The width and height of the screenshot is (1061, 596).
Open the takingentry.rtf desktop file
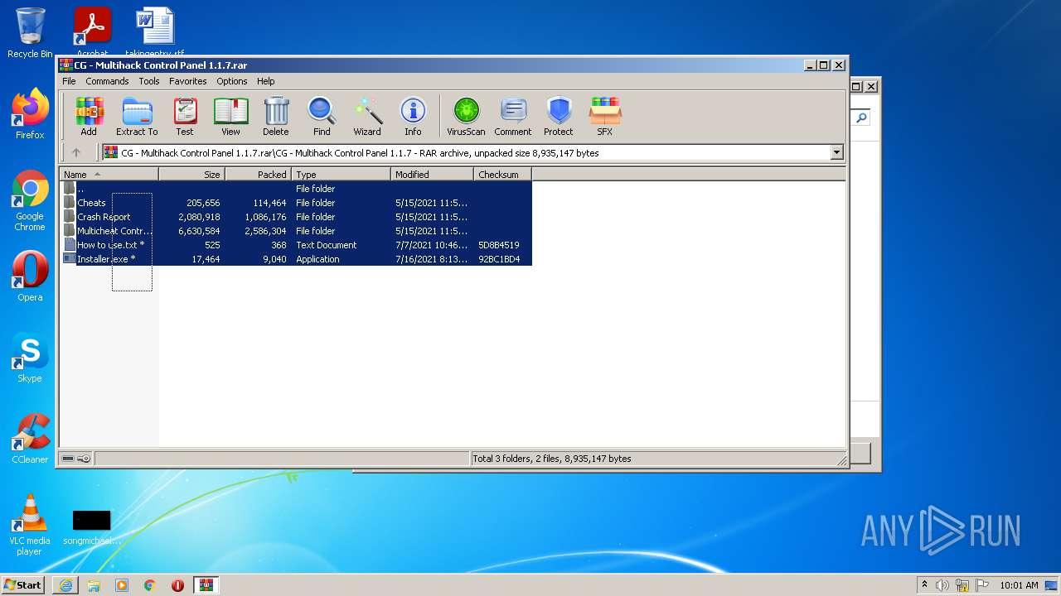[x=155, y=33]
